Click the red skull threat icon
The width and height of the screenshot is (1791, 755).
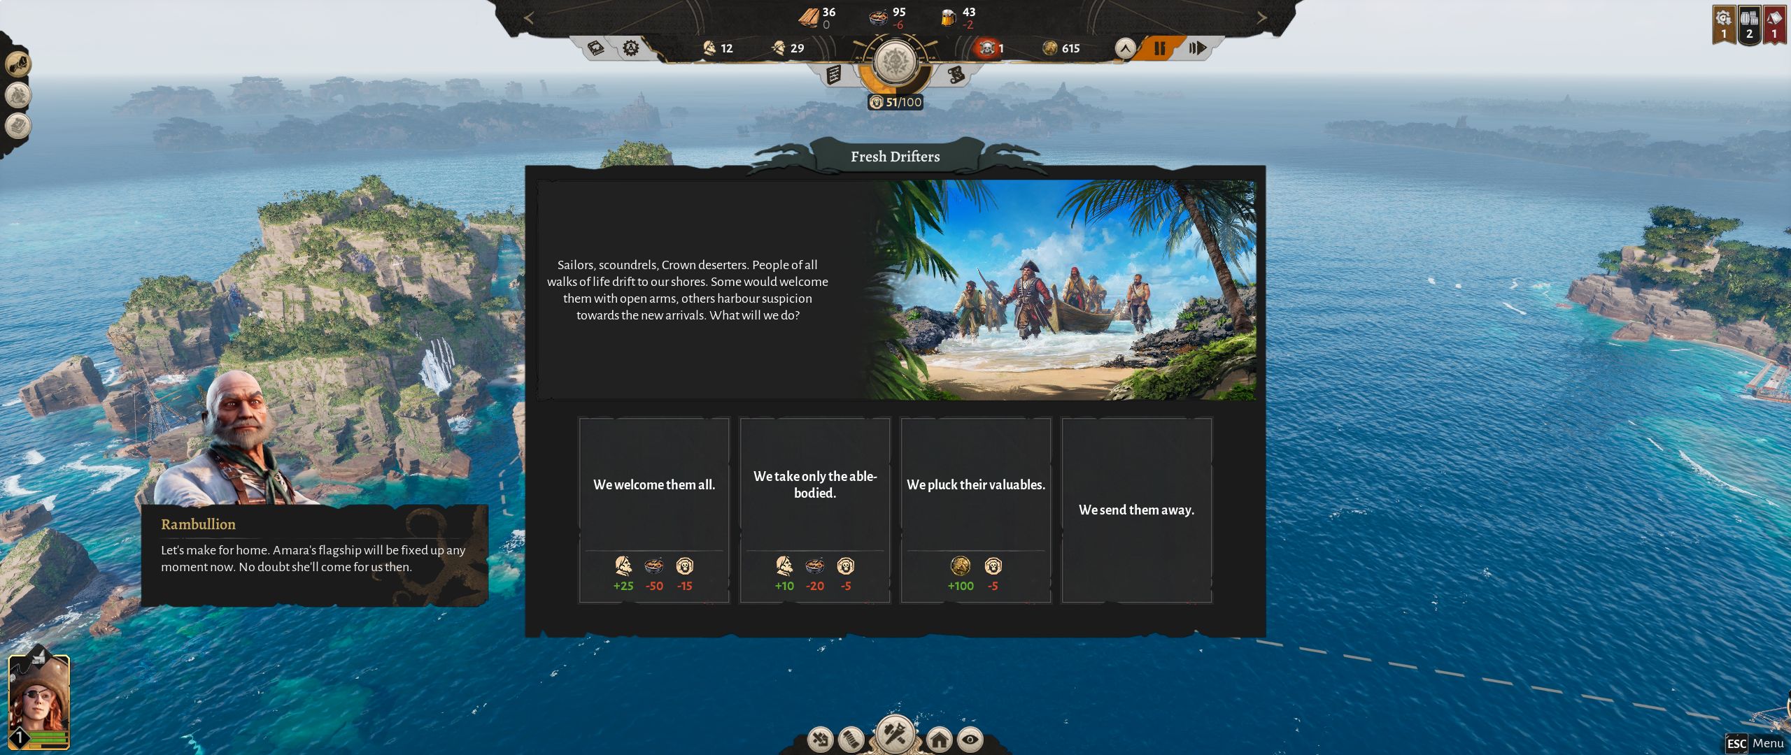[x=987, y=48]
